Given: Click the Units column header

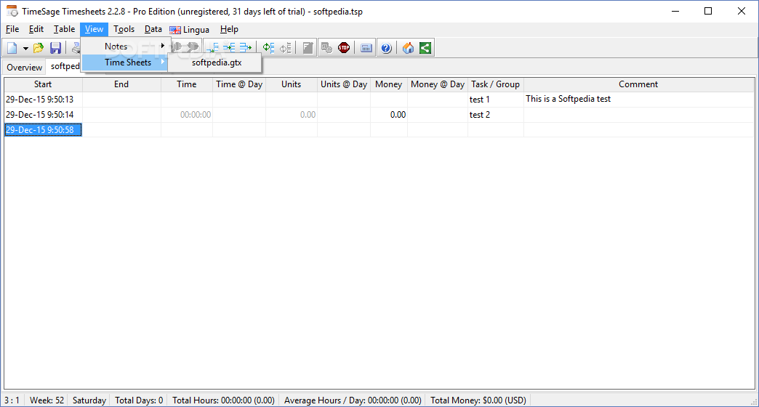Looking at the screenshot, I should (x=291, y=84).
